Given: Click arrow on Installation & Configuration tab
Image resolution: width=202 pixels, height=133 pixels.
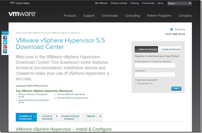Looking at the screenshot, I should pyautogui.click(x=35, y=116).
